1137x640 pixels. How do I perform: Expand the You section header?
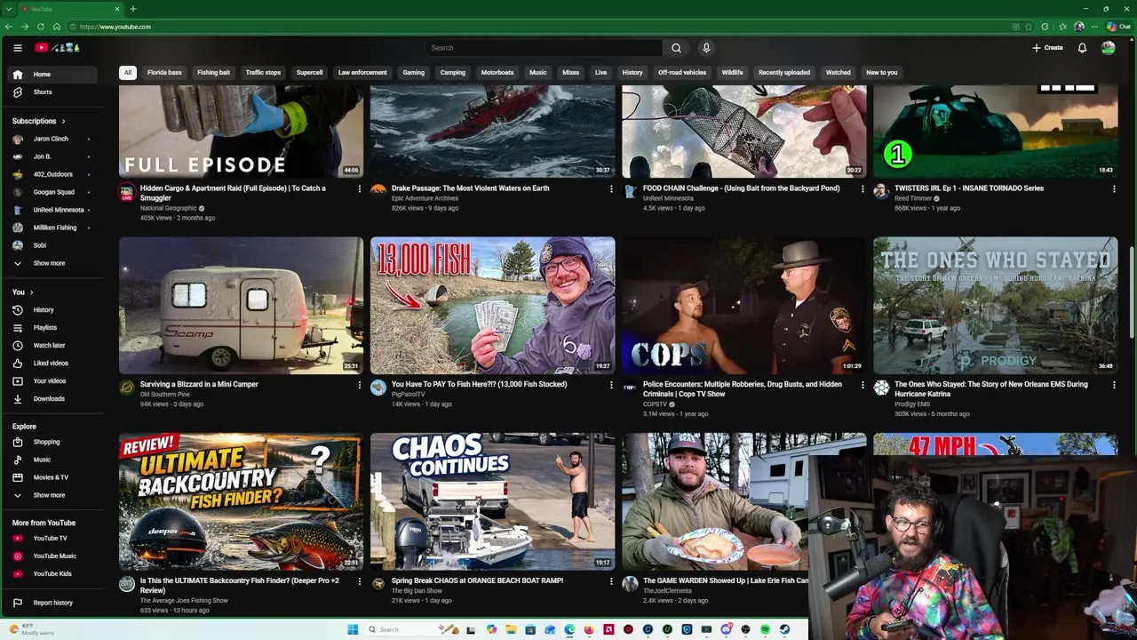(x=22, y=292)
